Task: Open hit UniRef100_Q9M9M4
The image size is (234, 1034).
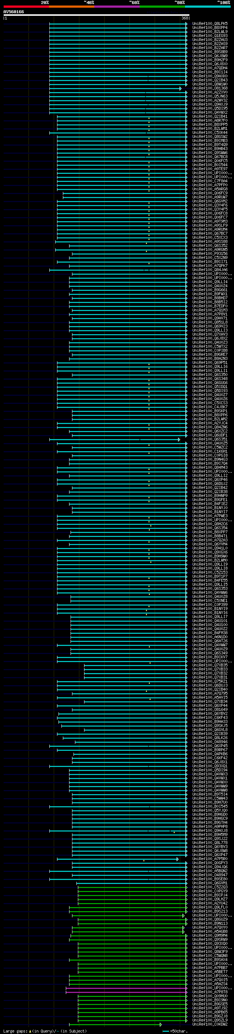Action: click(x=210, y=936)
